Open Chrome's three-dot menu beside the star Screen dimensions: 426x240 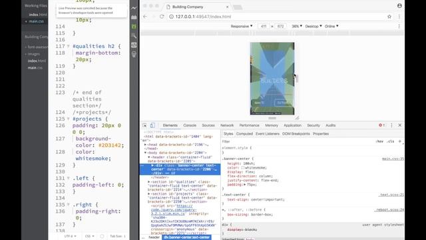399,17
